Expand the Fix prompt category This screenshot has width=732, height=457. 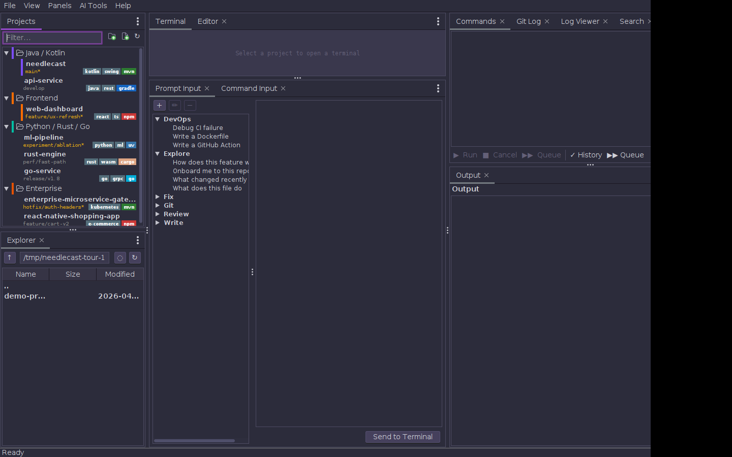pos(158,197)
